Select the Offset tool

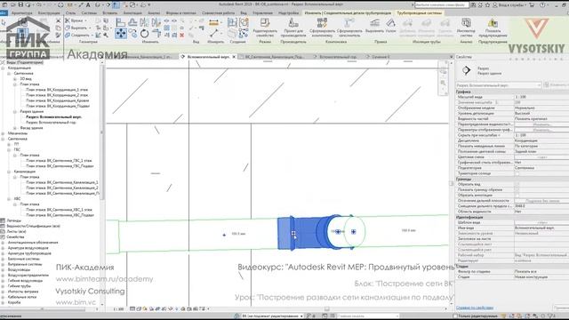132,22
